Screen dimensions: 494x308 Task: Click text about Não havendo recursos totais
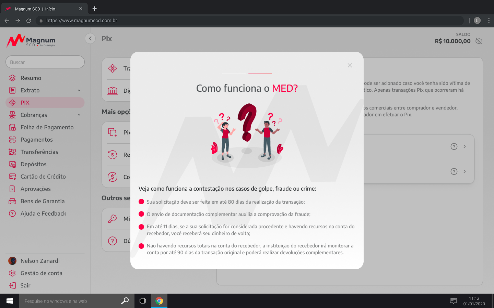250,249
